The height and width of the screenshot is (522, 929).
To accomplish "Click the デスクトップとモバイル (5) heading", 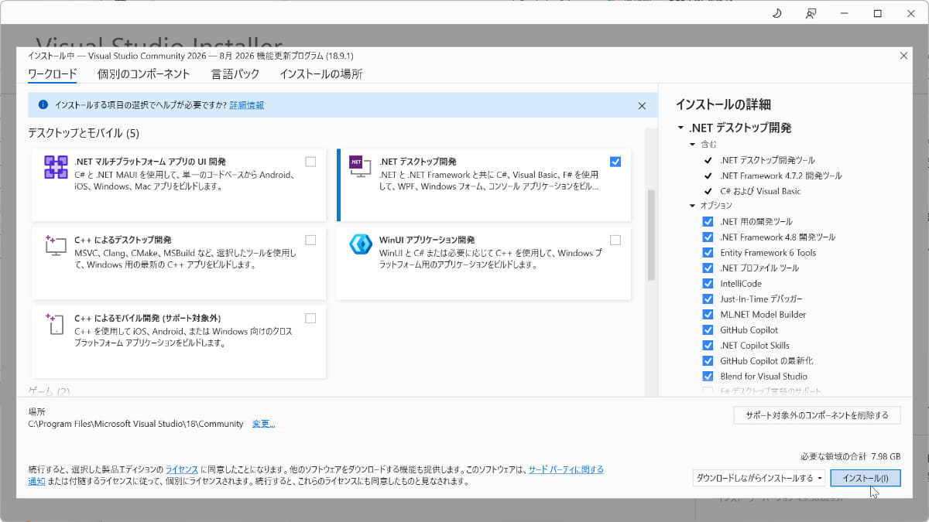I will point(84,133).
